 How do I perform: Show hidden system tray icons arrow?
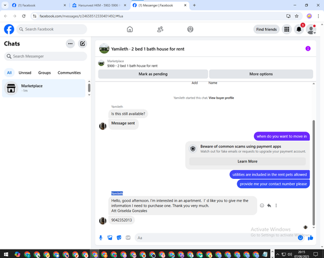pos(277,254)
